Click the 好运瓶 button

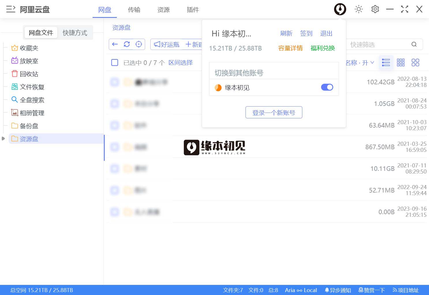167,44
